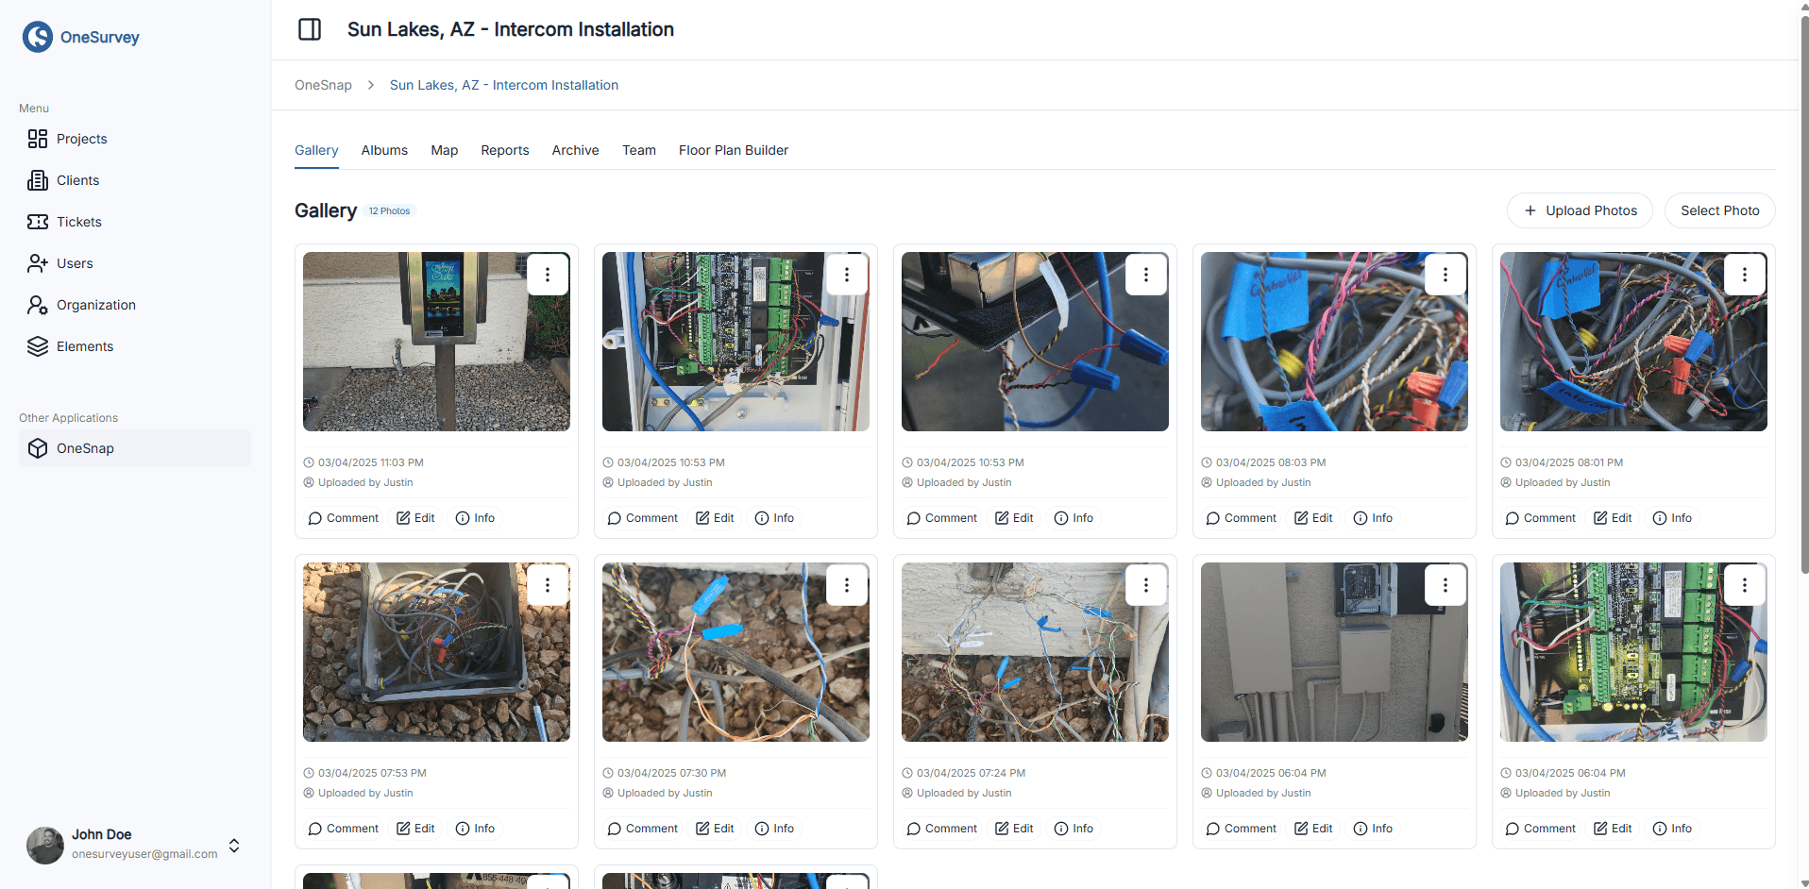Open Tickets from the sidebar menu

pos(78,222)
